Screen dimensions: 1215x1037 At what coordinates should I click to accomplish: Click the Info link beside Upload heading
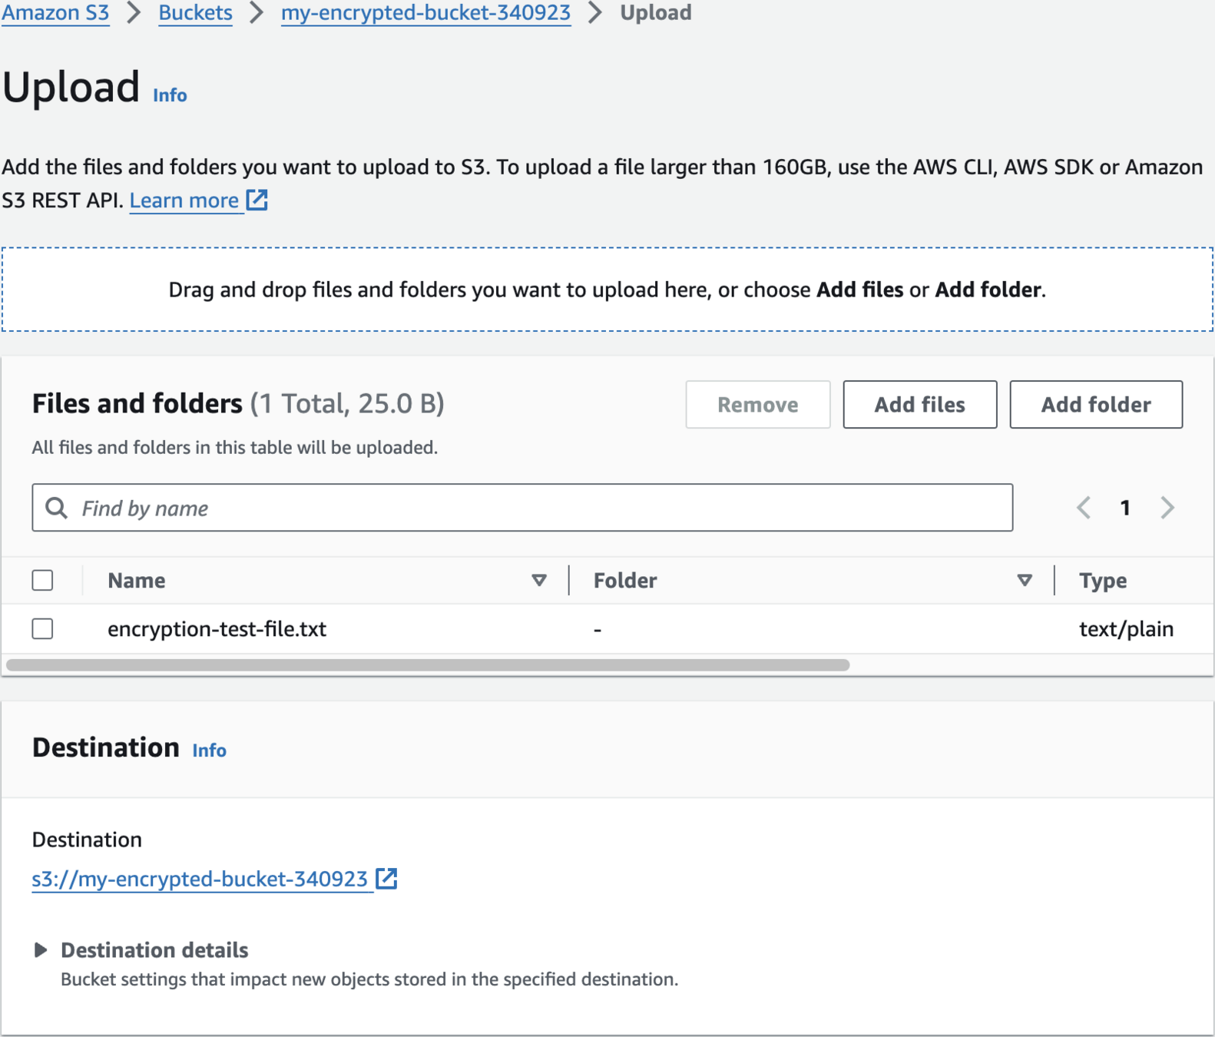pos(170,95)
